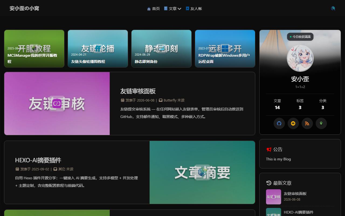Click the book icon beside 文章
345x216 pixels.
[x=166, y=8]
